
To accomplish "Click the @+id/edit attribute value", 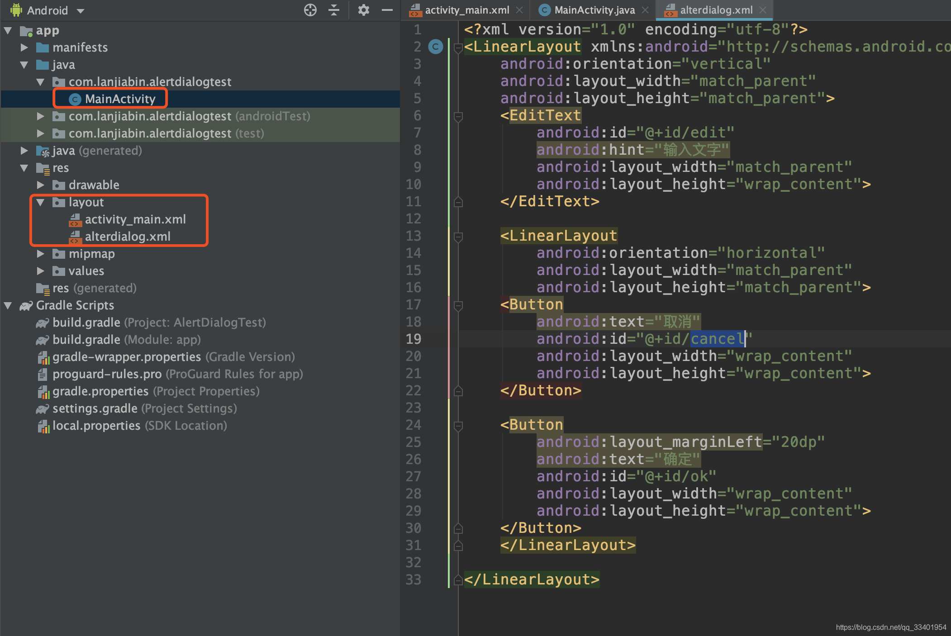I will (x=685, y=133).
